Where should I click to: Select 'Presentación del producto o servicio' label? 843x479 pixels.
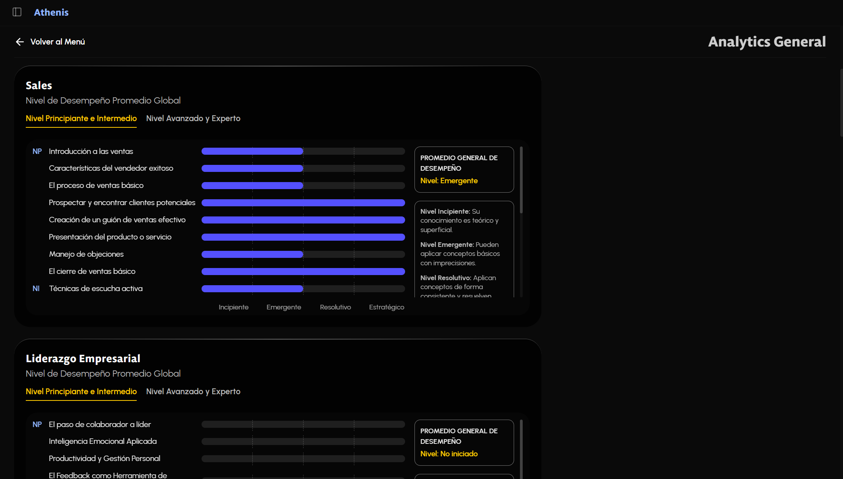pos(110,237)
